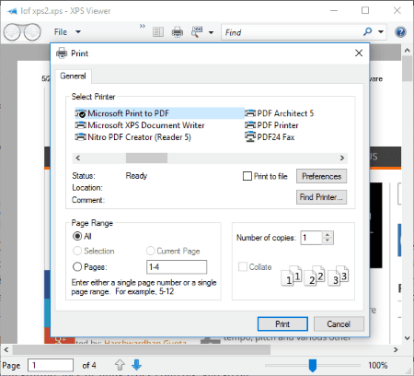
Task: Click the Find Printer button
Action: pos(321,197)
